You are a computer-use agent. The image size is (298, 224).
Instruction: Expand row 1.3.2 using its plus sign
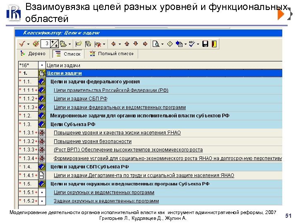(36, 141)
